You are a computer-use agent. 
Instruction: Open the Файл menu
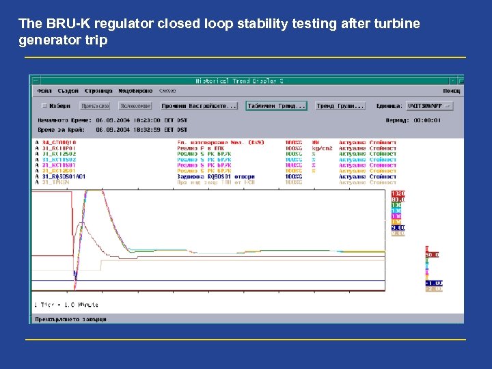(44, 91)
